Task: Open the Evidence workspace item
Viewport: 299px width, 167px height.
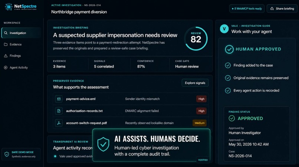Action: [x=21, y=44]
